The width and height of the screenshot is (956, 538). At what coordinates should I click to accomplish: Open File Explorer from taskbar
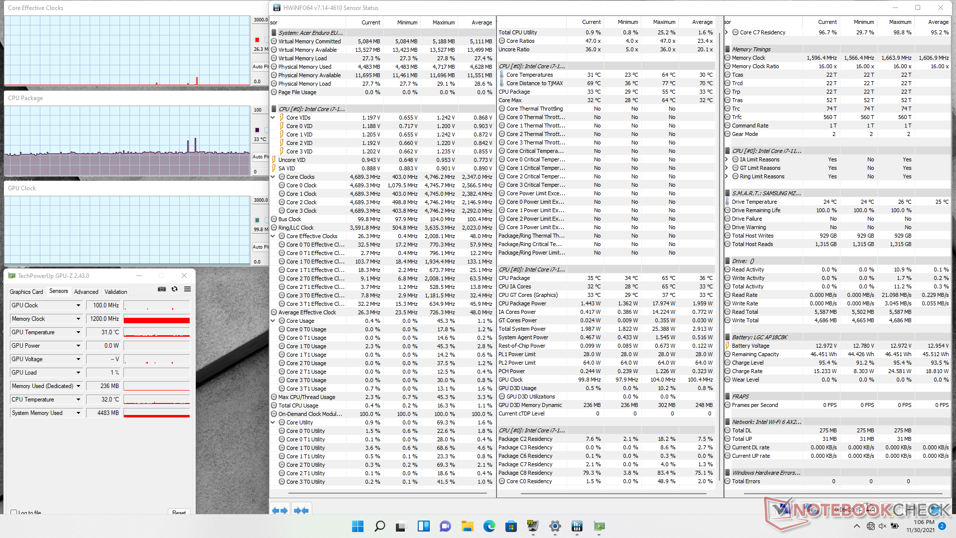tap(467, 526)
